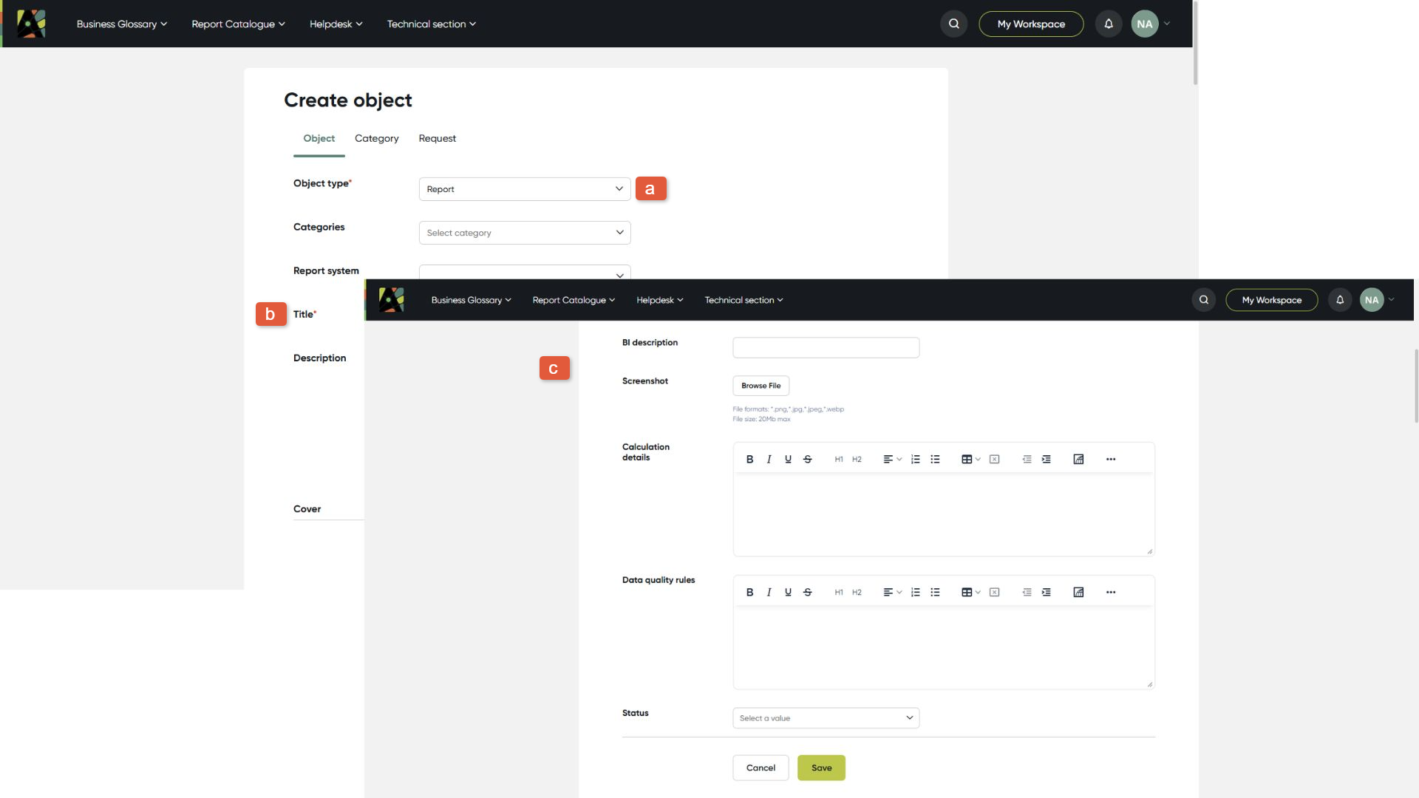Set H2 heading in Data quality rules
The image size is (1419, 798).
[x=857, y=592]
